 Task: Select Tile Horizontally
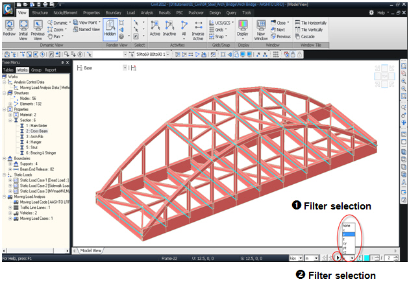pos(311,22)
